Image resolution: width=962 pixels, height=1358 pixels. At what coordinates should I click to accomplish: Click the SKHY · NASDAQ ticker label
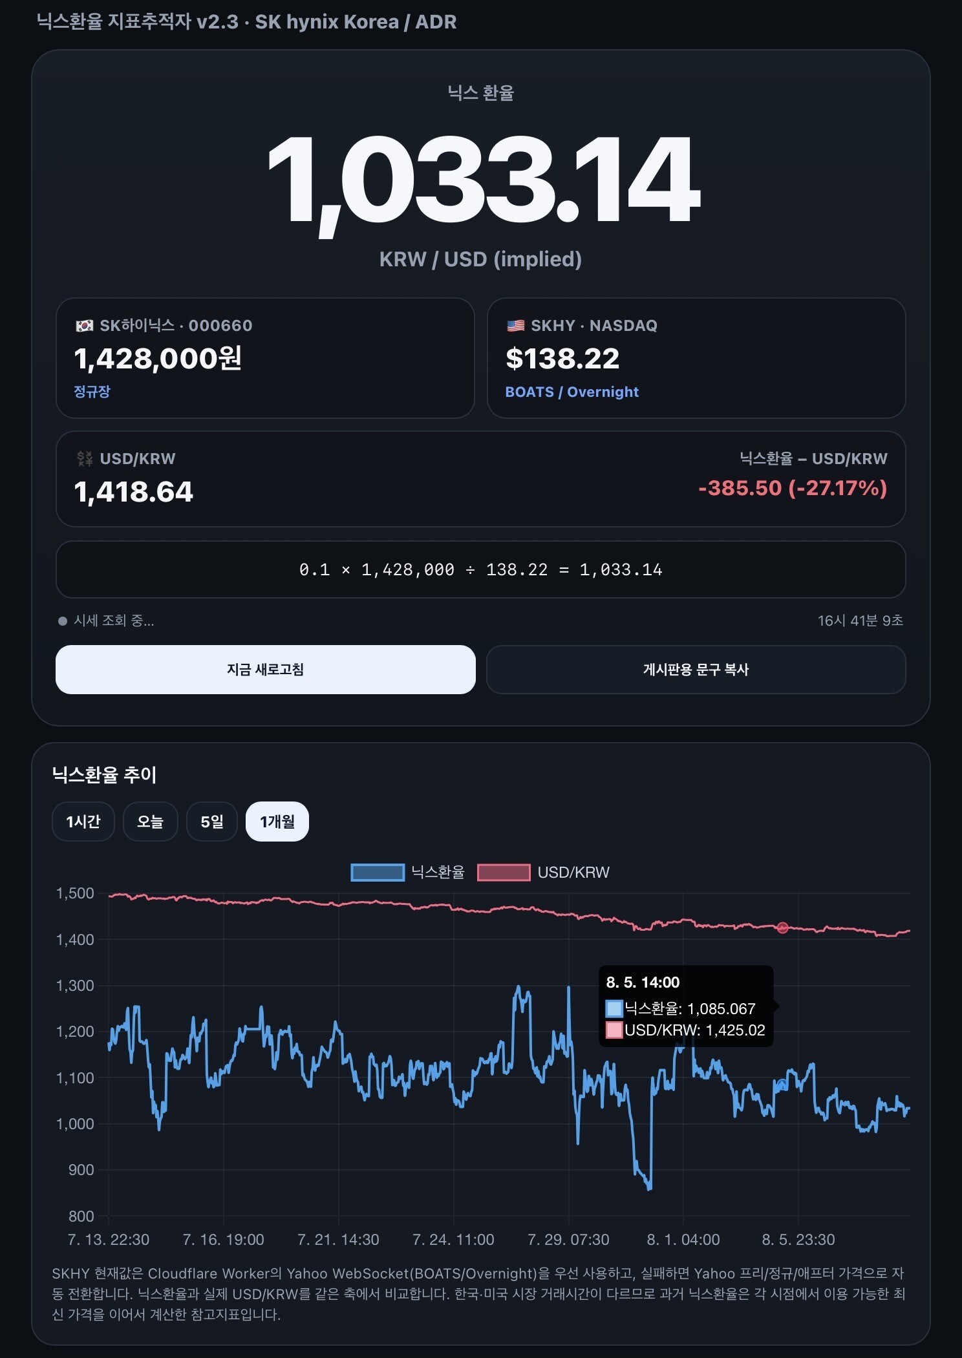pyautogui.click(x=594, y=326)
